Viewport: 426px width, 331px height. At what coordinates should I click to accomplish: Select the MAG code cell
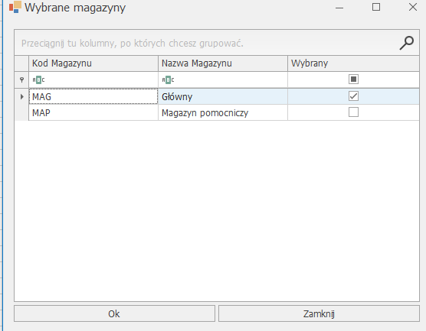(x=93, y=96)
